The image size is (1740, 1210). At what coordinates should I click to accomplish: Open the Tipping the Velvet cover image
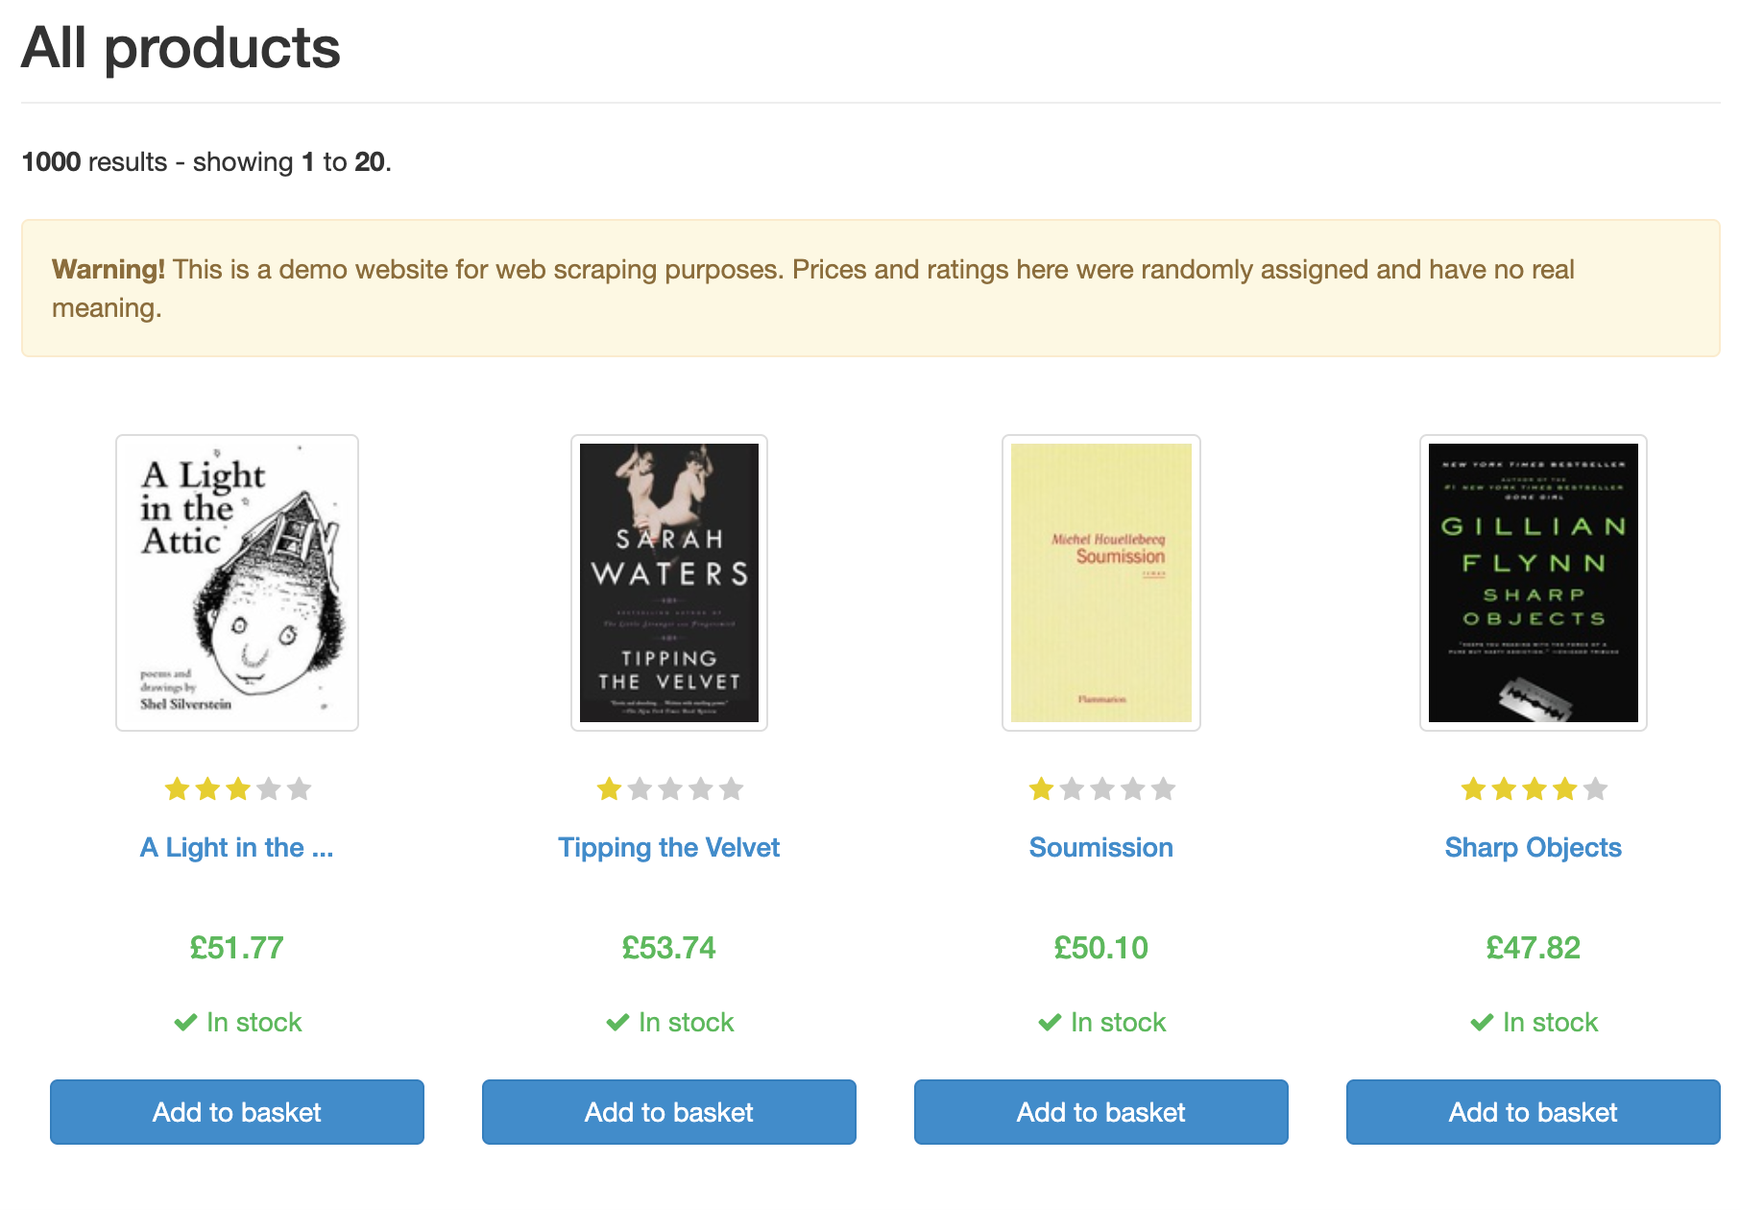tap(669, 583)
